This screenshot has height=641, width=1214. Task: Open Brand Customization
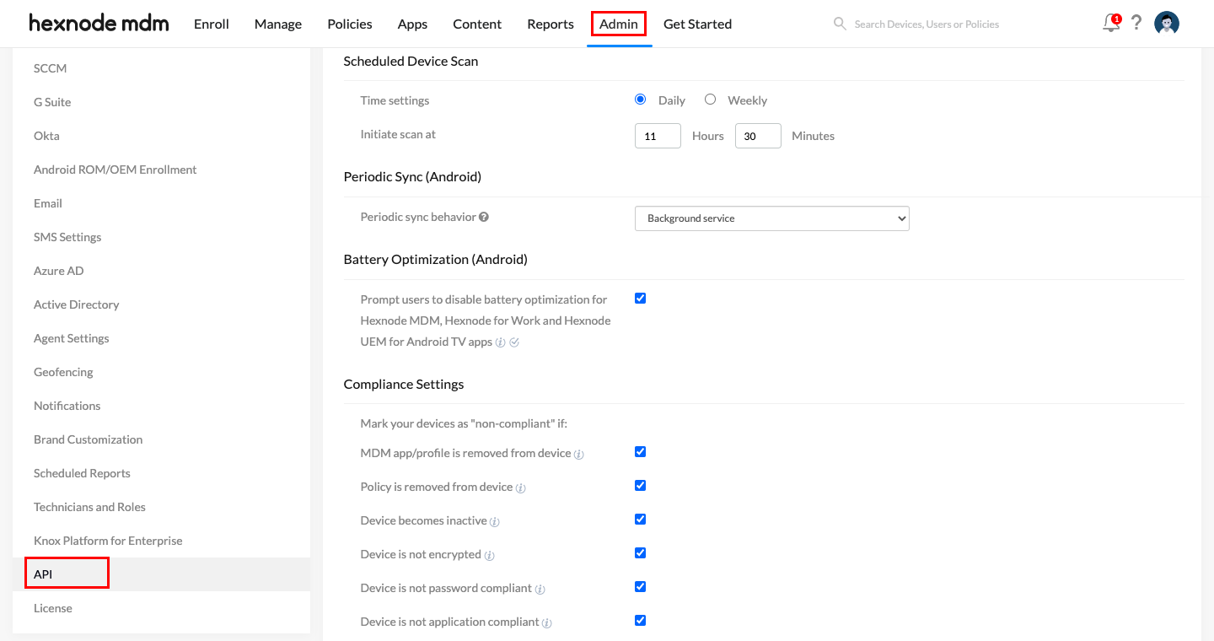tap(88, 439)
